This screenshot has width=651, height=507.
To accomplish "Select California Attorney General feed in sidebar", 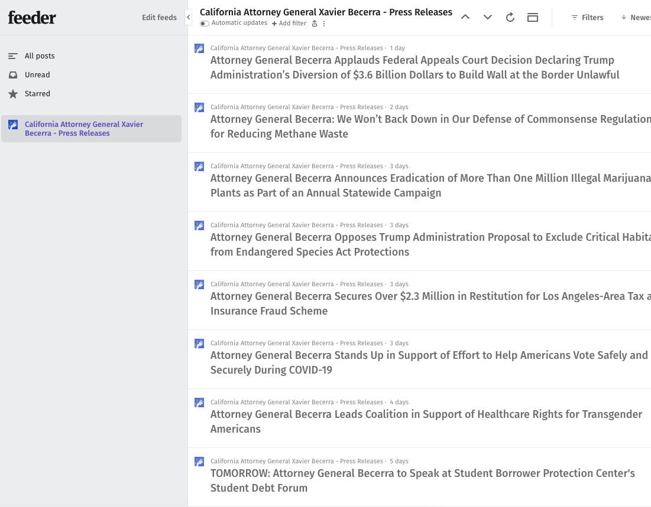I will [91, 129].
